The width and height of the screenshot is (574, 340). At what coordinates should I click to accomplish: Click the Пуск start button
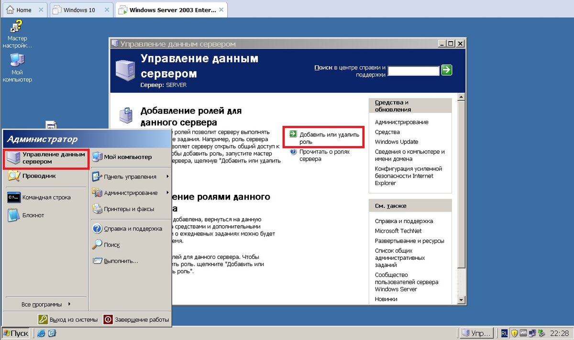(16, 333)
